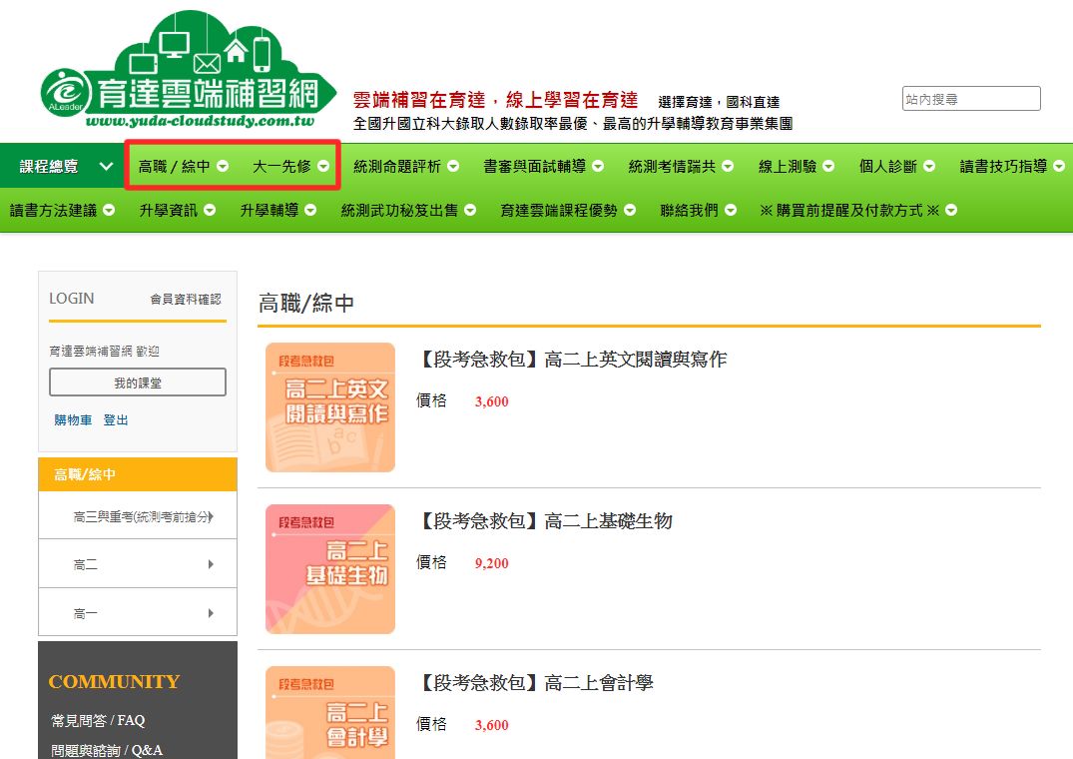The width and height of the screenshot is (1073, 759).
Task: Click the COMMUNITY heading text
Action: pyautogui.click(x=114, y=682)
